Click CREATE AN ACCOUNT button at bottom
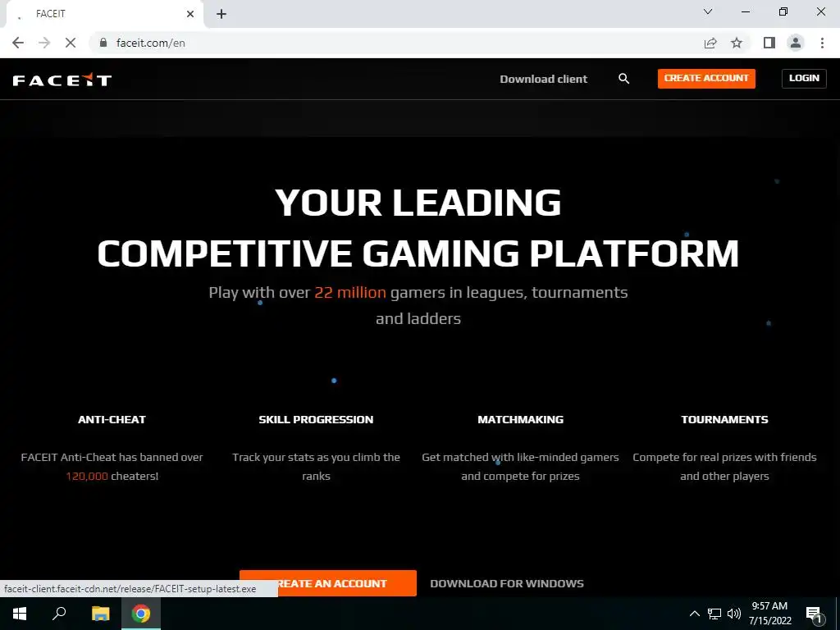The height and width of the screenshot is (630, 840). [328, 583]
